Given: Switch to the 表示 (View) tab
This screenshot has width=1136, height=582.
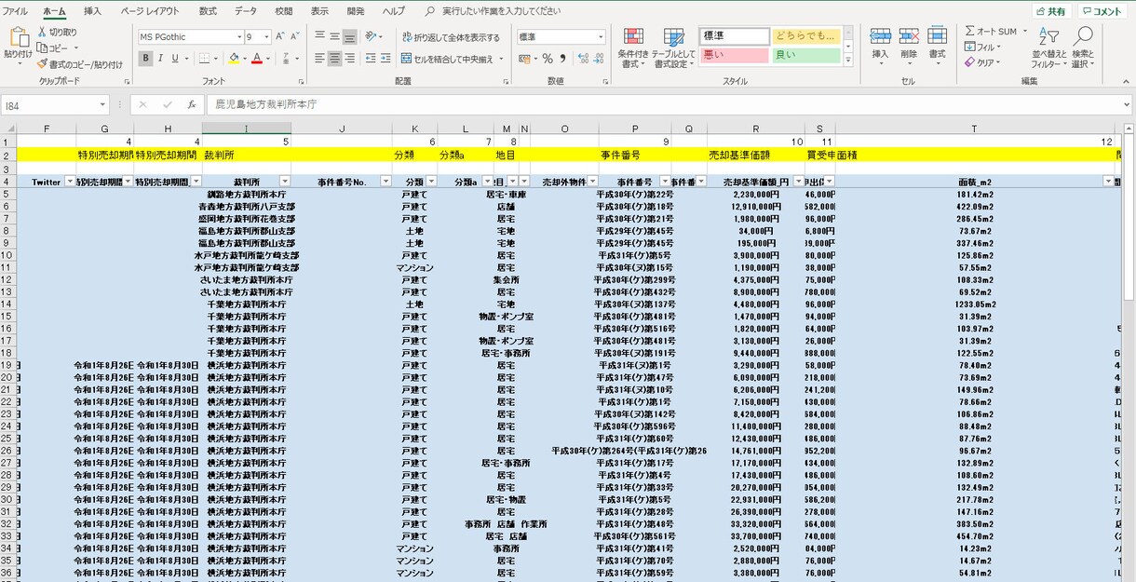Looking at the screenshot, I should [319, 11].
